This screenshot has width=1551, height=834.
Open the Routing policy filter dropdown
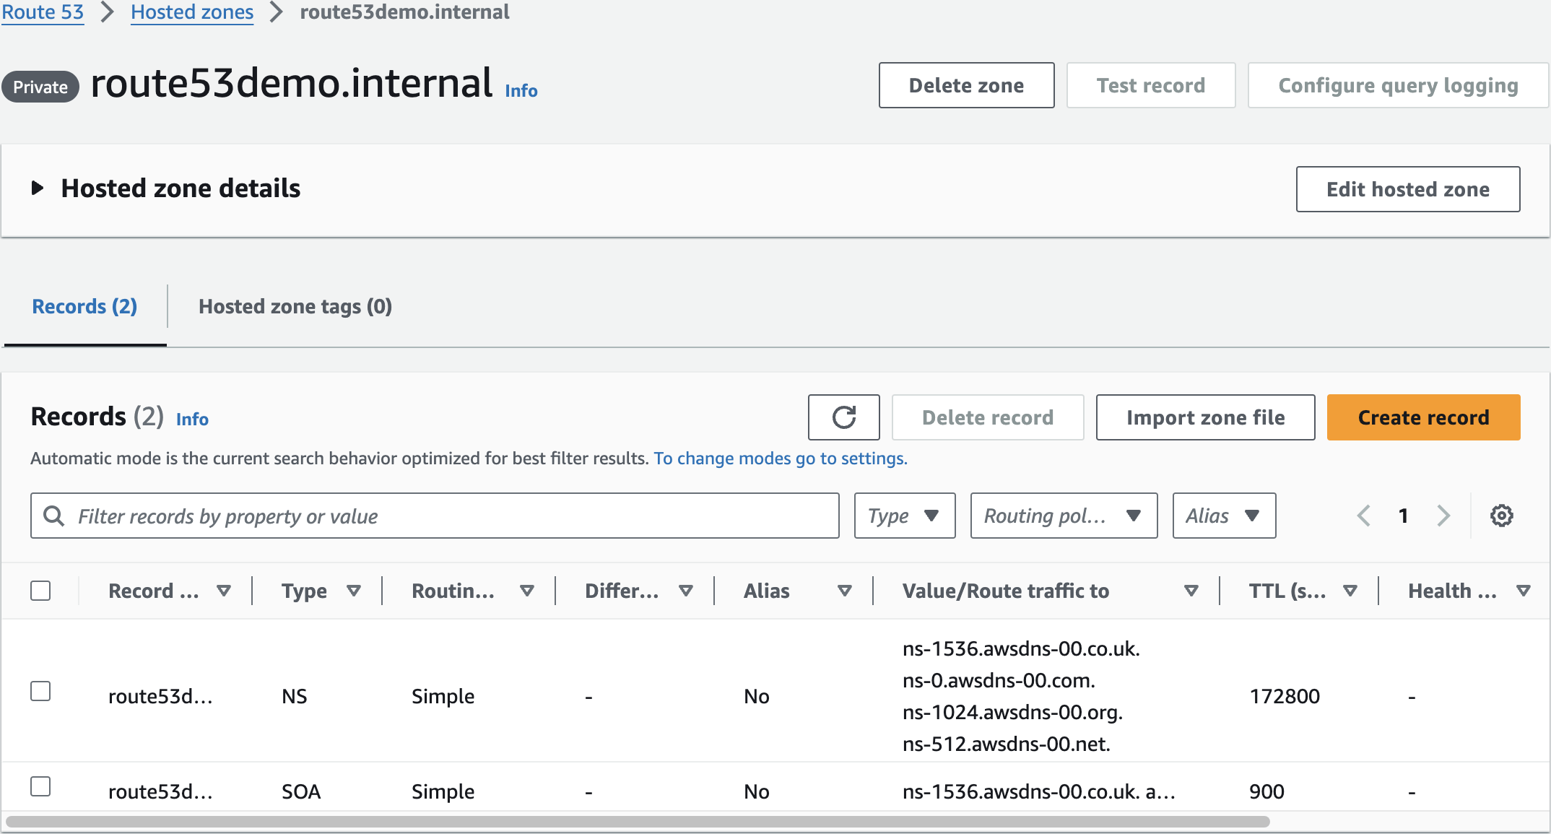click(1063, 516)
